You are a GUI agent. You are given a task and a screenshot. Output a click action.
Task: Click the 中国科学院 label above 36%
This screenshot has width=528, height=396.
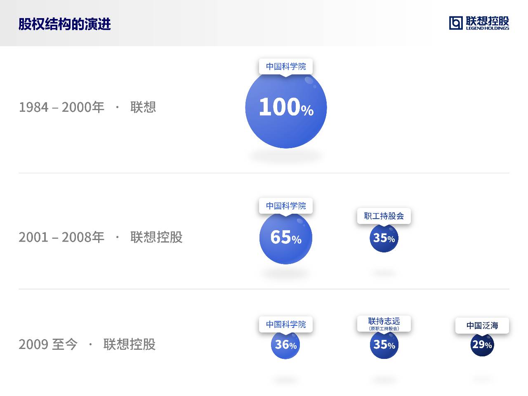pyautogui.click(x=286, y=325)
